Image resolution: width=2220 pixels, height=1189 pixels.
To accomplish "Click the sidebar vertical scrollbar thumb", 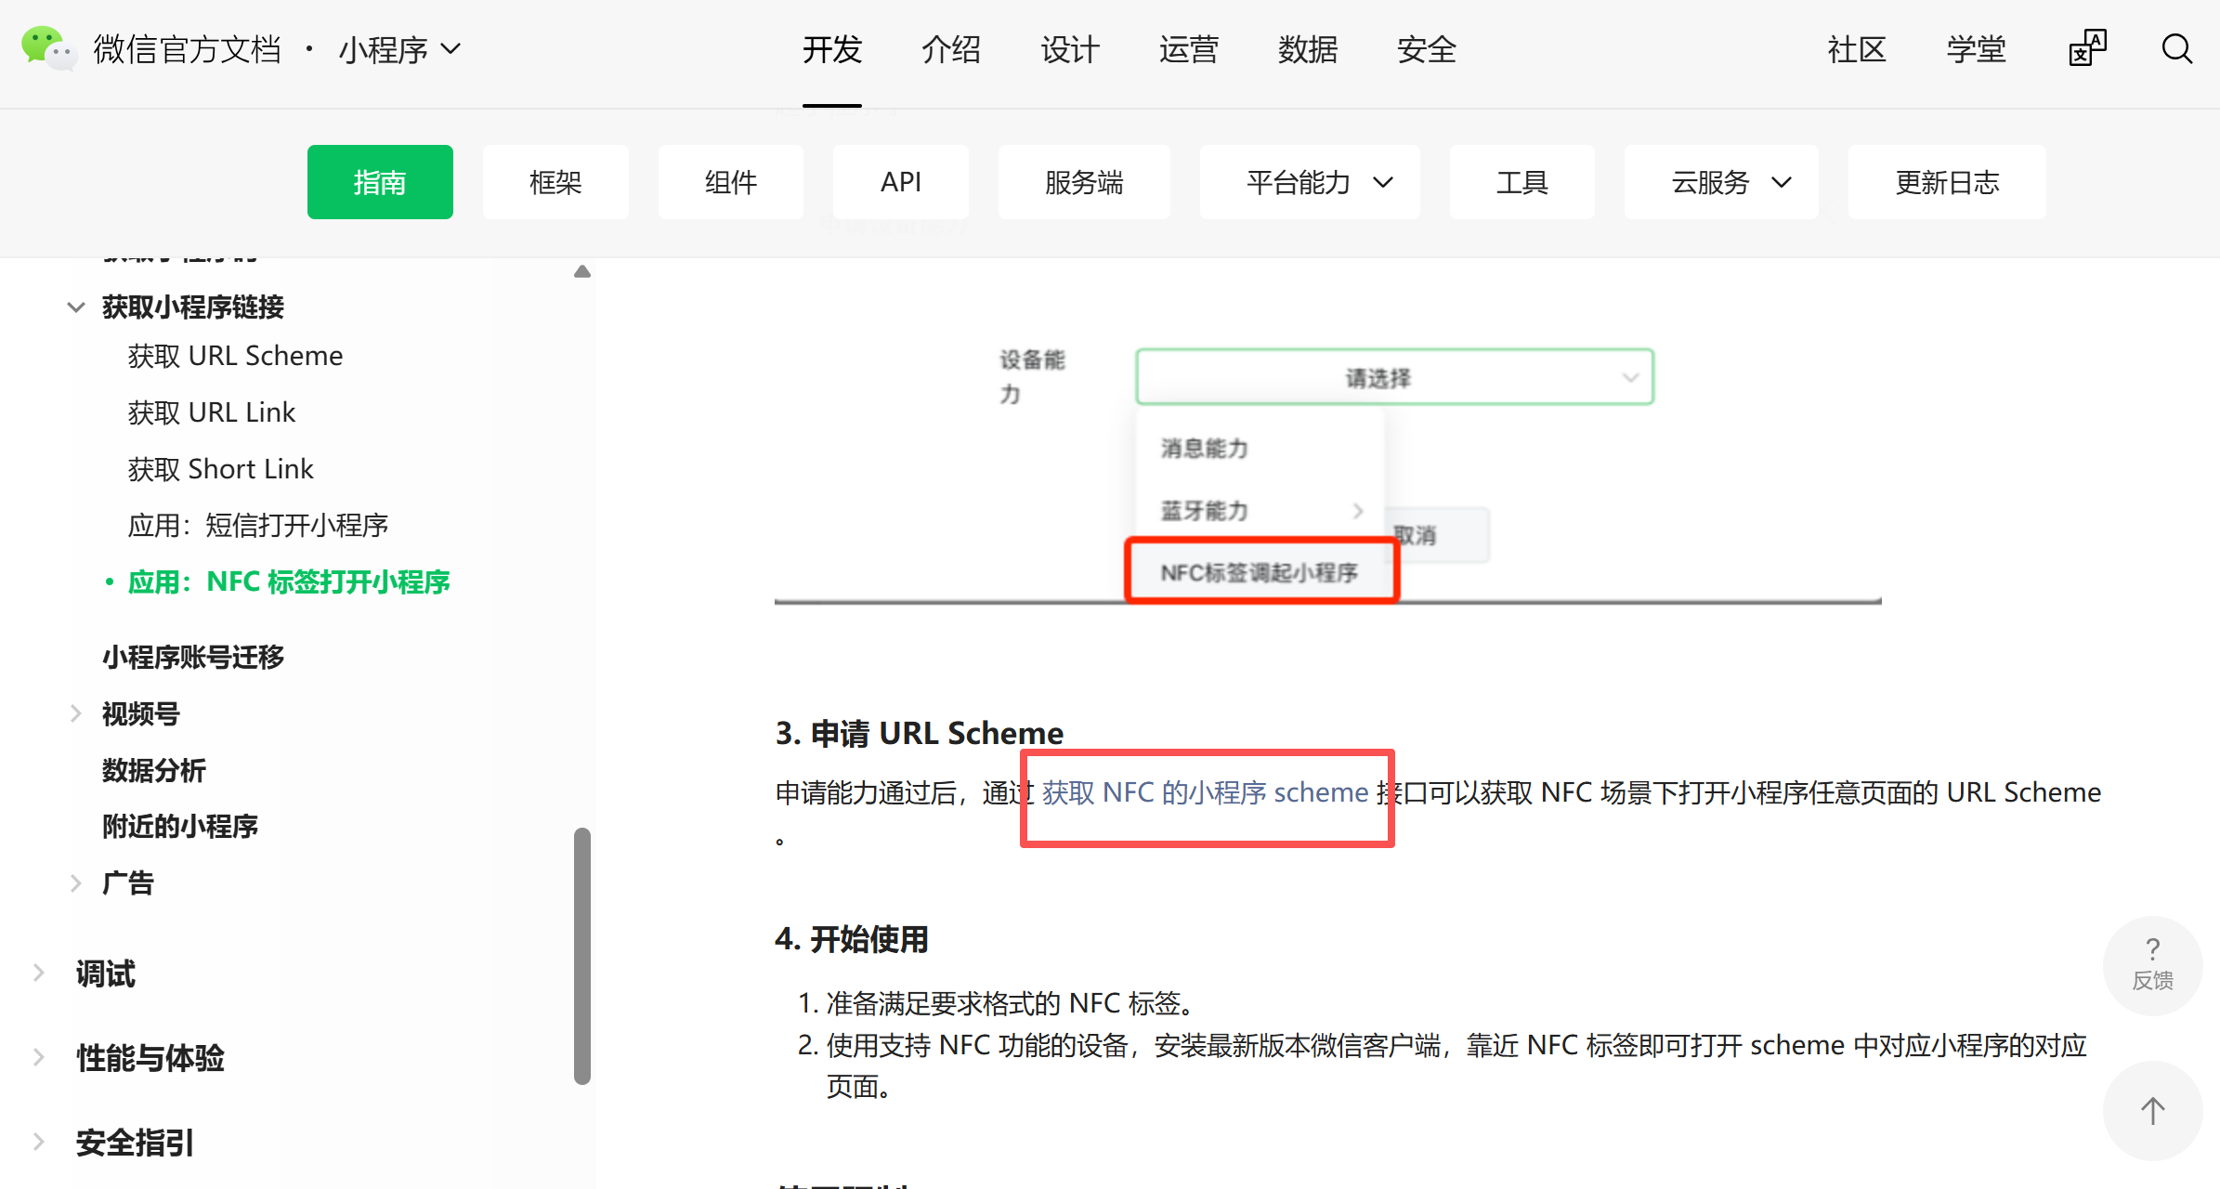I will coord(582,957).
